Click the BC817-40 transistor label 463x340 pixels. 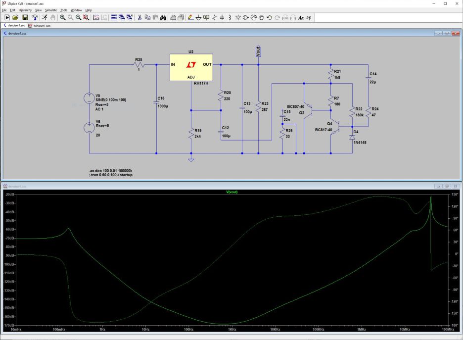[324, 130]
